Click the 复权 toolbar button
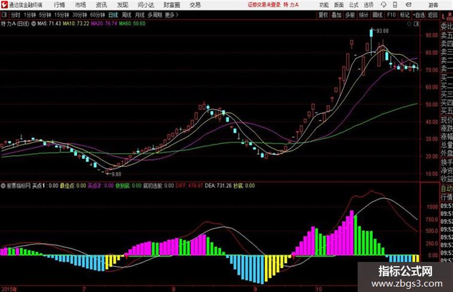This screenshot has width=453, height=292. point(323,15)
